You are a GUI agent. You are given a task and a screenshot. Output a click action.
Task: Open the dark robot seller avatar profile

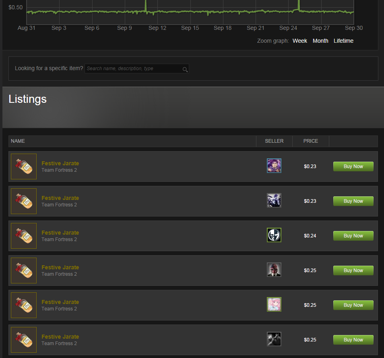tap(274, 200)
